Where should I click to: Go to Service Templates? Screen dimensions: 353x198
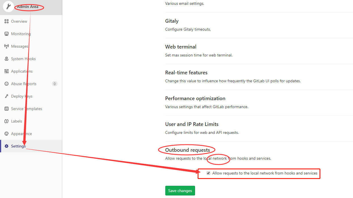[31, 109]
